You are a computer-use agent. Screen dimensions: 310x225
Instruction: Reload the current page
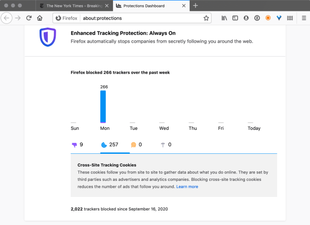click(x=29, y=18)
